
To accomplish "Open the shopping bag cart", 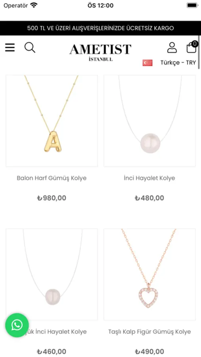I will [191, 48].
